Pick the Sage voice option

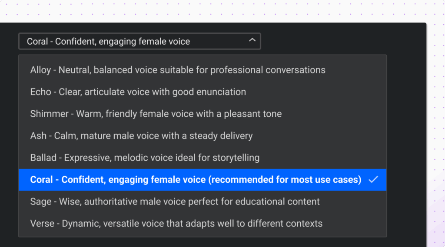point(175,201)
